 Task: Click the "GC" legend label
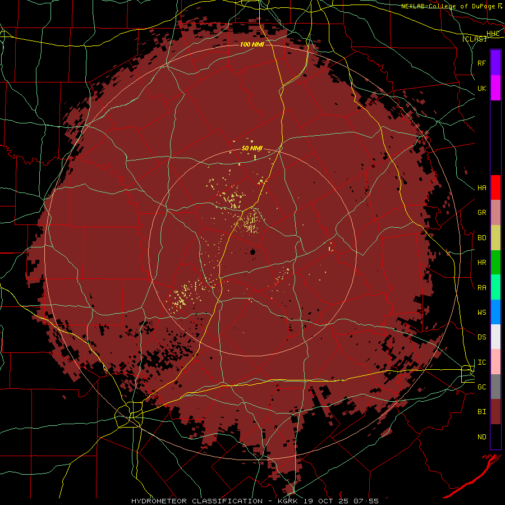click(x=481, y=387)
